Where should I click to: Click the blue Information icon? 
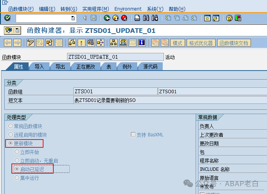142,43
